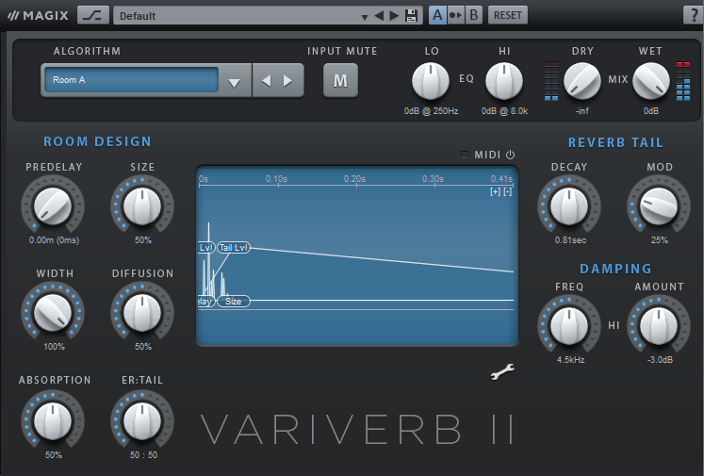Click the DRY mix knob
Image resolution: width=704 pixels, height=476 pixels.
(582, 81)
